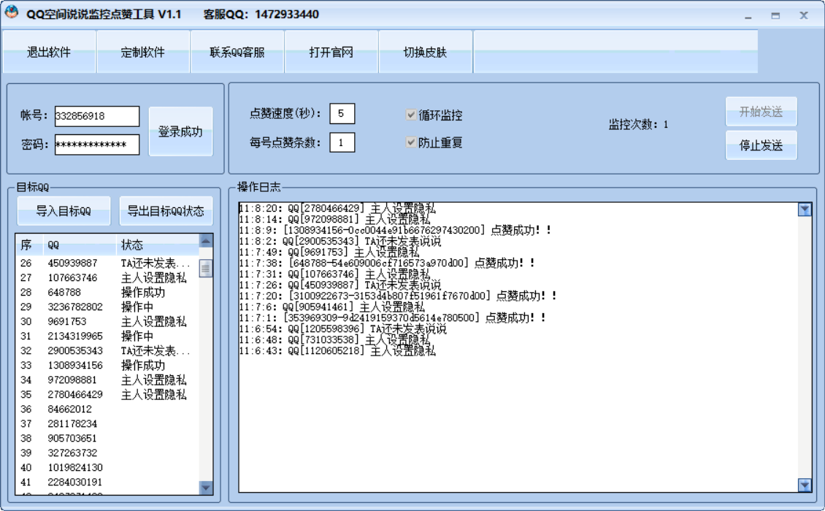
Task: Select row with QQ 972098881
Action: coord(107,380)
